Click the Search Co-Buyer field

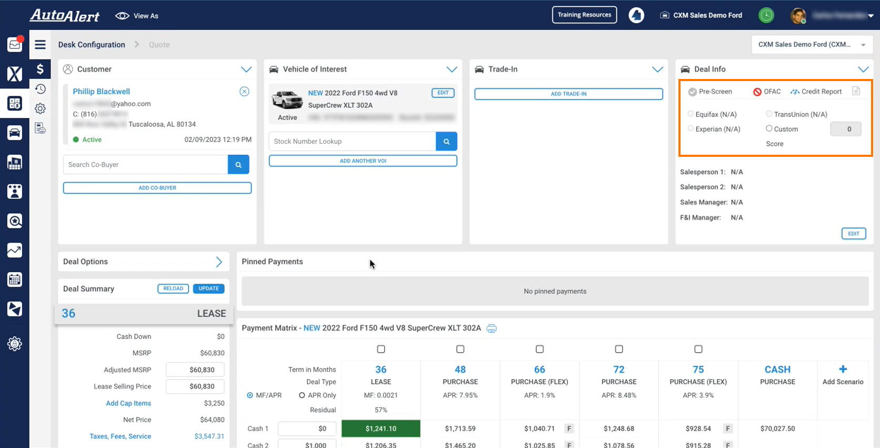click(145, 165)
